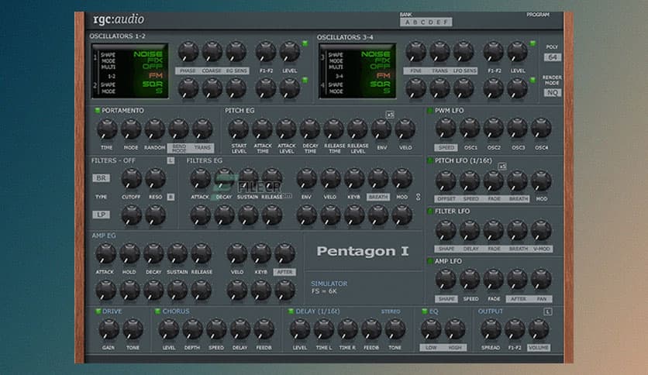Change the 3-4 FM routing value
This screenshot has width=648, height=375.
click(x=383, y=76)
